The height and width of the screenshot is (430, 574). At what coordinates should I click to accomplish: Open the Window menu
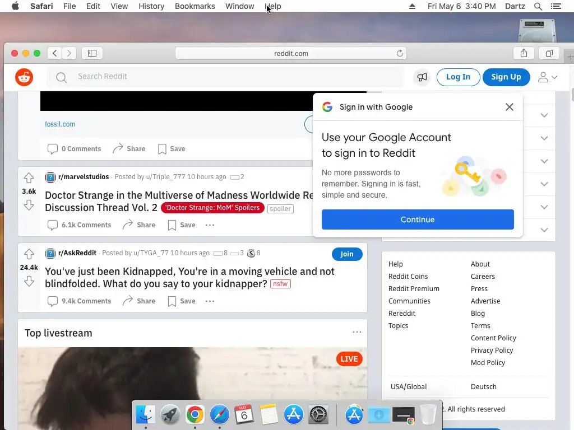pos(240,6)
